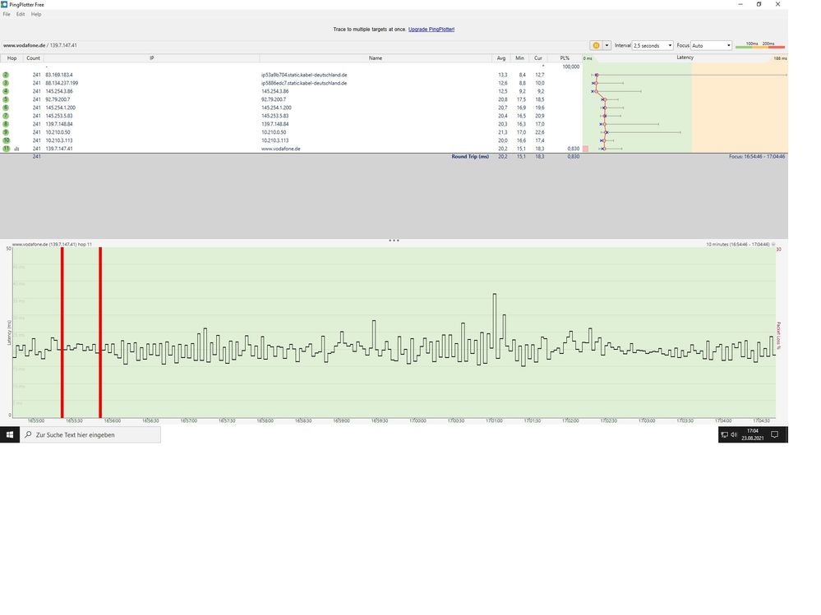Screen dimensions: 821x615
Task: Open the Windows Start menu
Action: 9,434
